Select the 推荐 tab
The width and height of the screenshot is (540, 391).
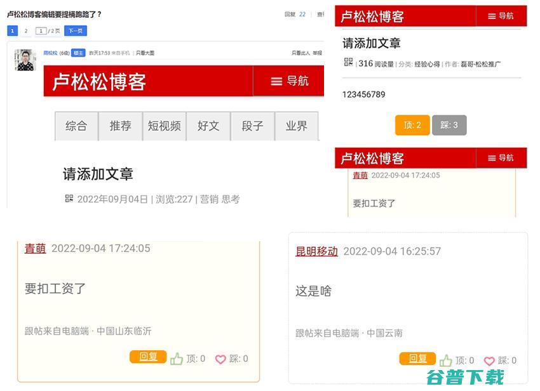(120, 126)
